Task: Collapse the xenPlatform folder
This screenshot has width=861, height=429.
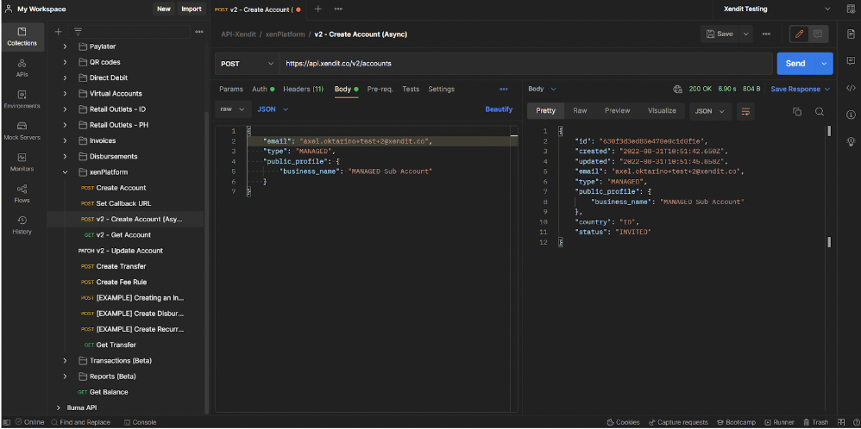Action: [x=65, y=172]
